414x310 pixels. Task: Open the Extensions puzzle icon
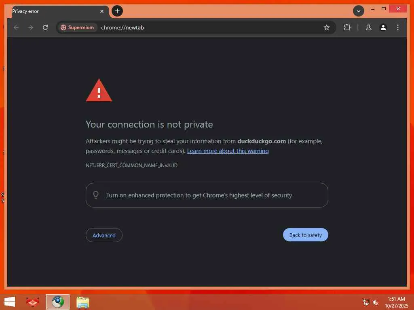[x=347, y=27]
